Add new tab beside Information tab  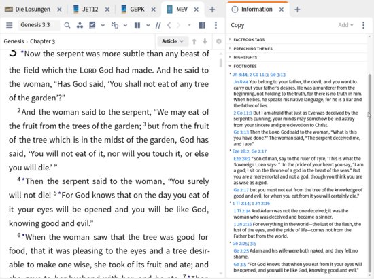(x=297, y=10)
